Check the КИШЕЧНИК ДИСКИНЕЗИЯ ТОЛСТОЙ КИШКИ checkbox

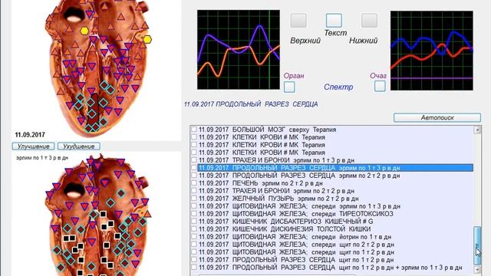[194, 229]
